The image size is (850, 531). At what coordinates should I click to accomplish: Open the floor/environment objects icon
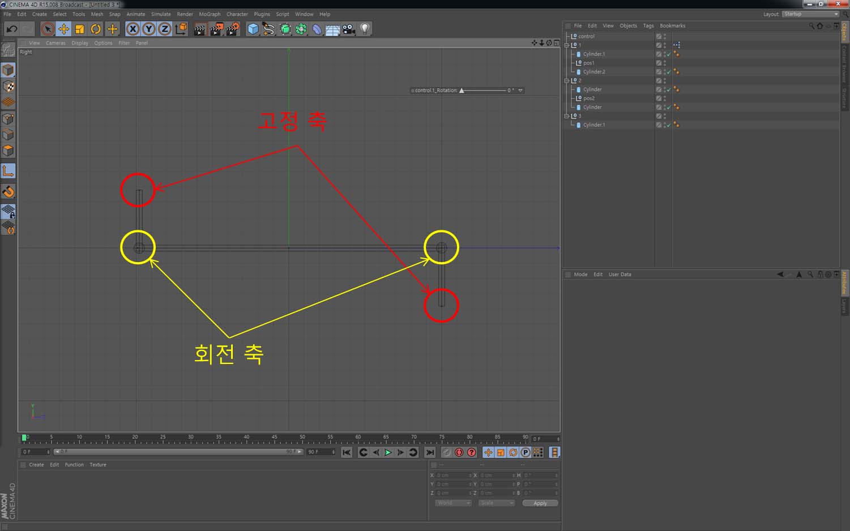point(333,29)
